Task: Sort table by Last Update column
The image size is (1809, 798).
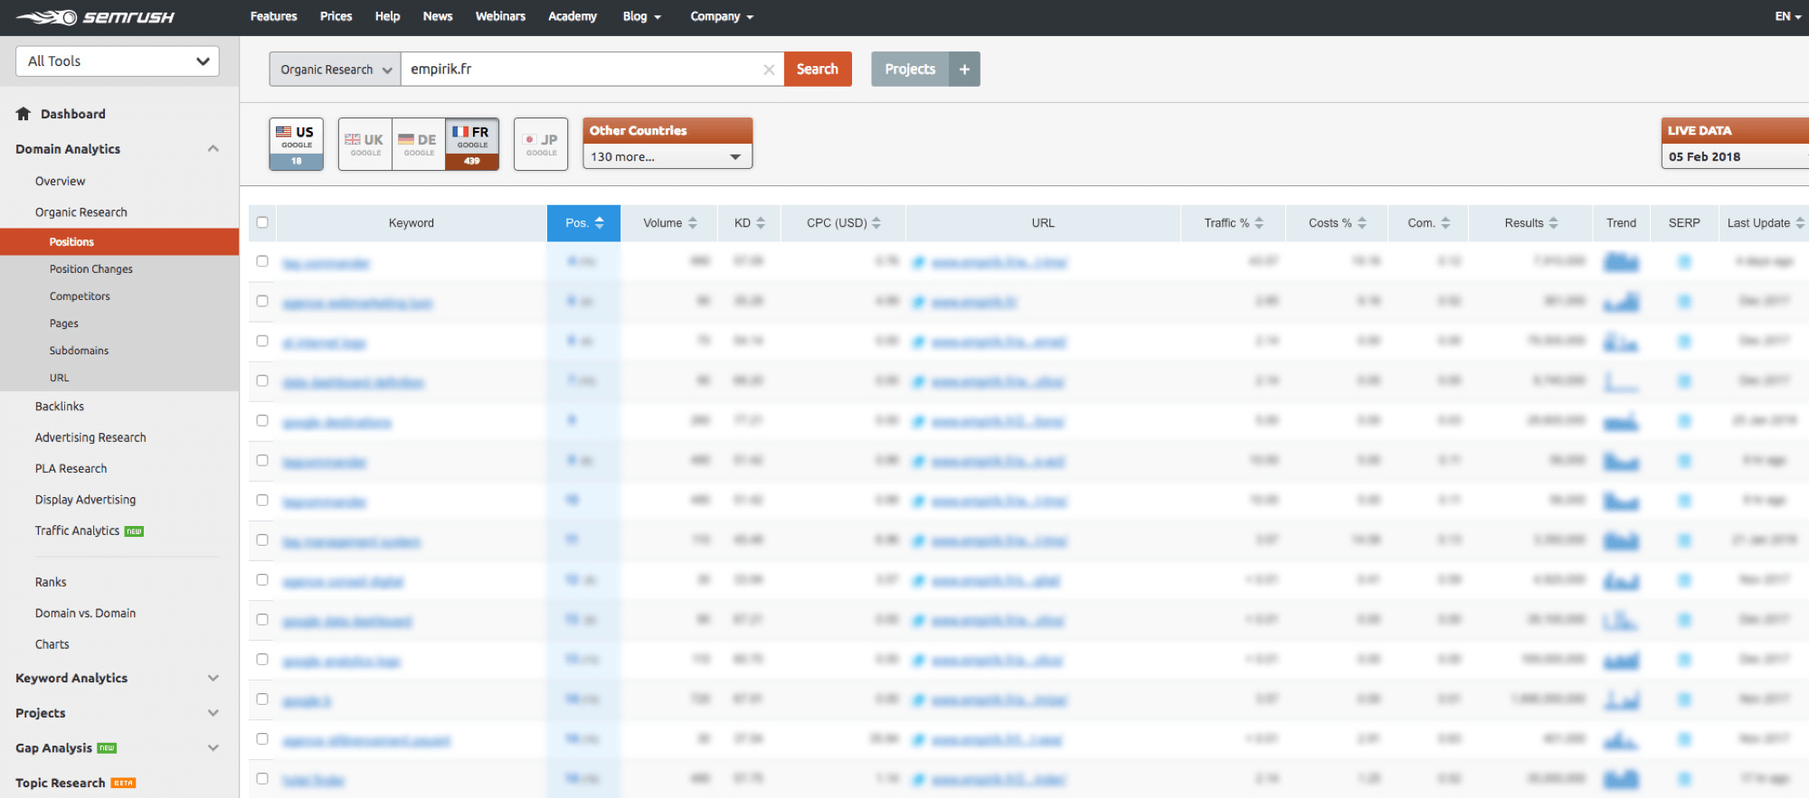Action: click(x=1765, y=223)
